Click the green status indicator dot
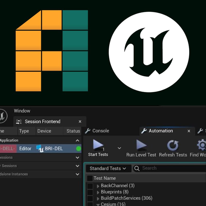Screen dimensions: 206x206 pos(79,149)
